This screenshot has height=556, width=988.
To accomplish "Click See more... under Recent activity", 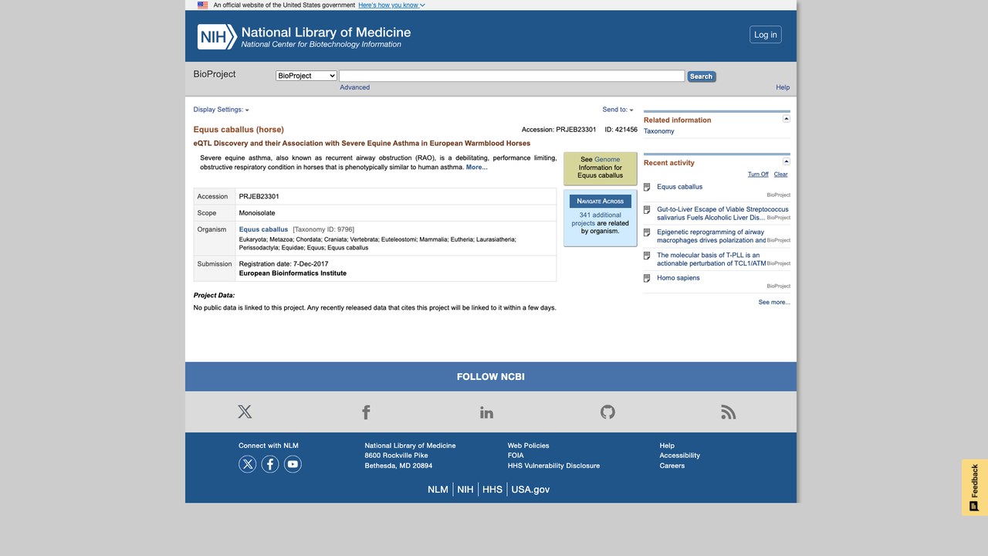I will (774, 303).
